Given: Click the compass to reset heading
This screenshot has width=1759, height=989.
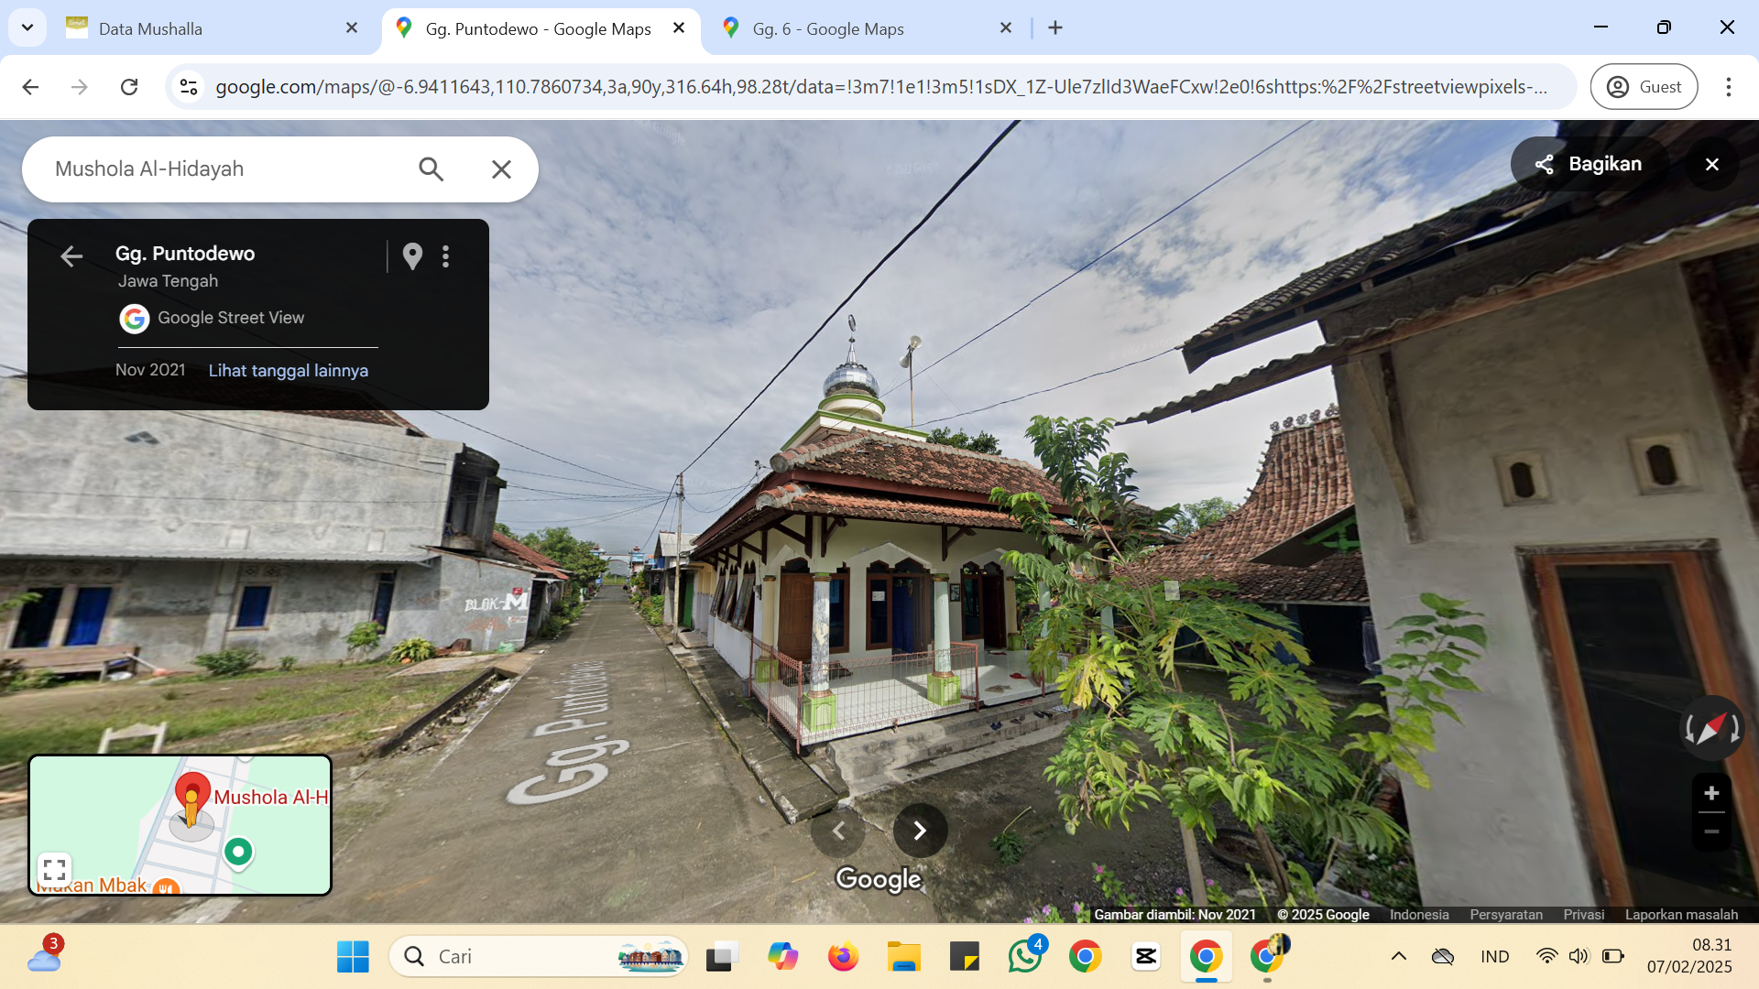Looking at the screenshot, I should [x=1711, y=729].
